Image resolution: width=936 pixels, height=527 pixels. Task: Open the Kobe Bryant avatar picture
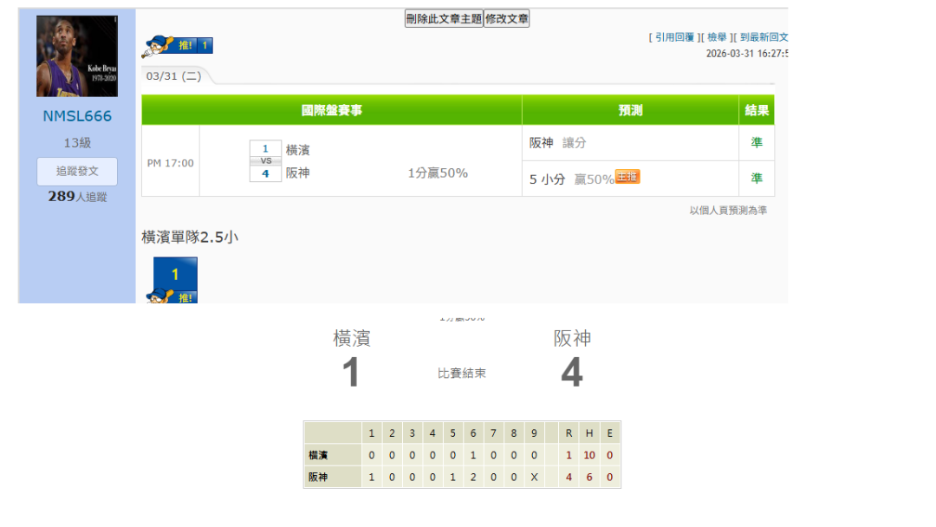77,56
